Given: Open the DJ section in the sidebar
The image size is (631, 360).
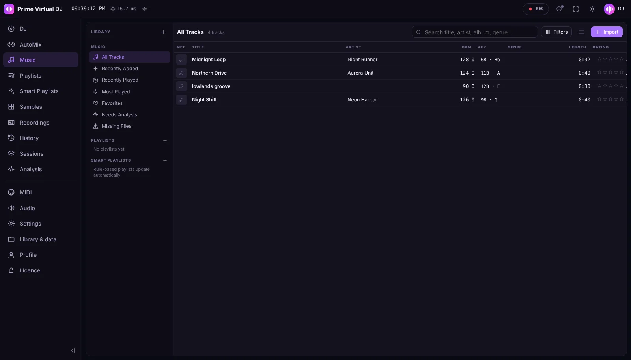Looking at the screenshot, I should 41,29.
